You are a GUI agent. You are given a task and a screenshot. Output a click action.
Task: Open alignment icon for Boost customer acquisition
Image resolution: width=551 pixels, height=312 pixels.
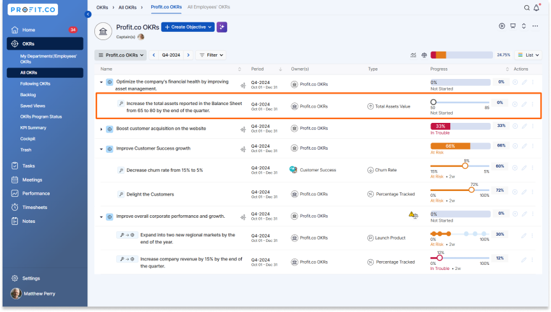pos(243,129)
